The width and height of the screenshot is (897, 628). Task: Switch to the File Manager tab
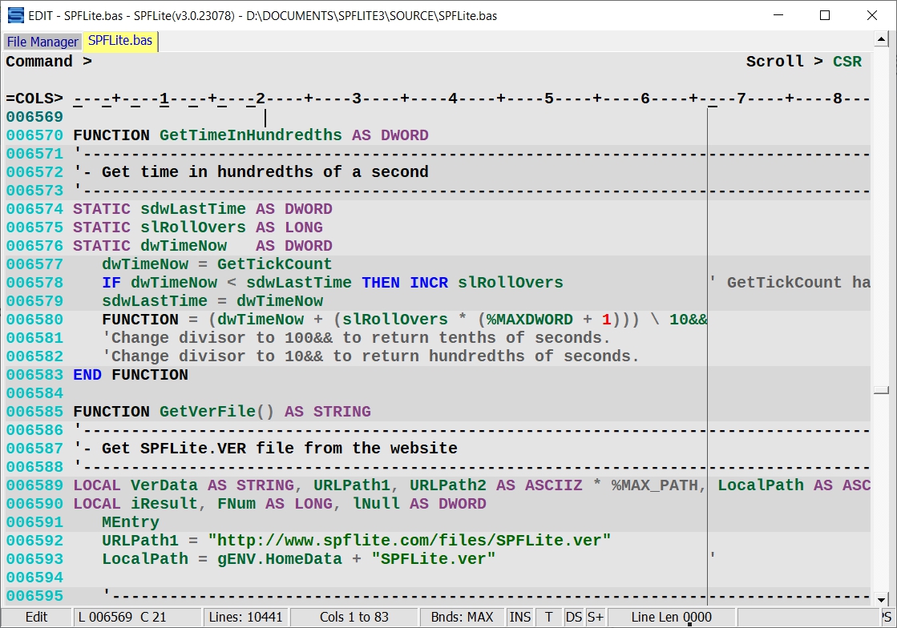click(42, 42)
